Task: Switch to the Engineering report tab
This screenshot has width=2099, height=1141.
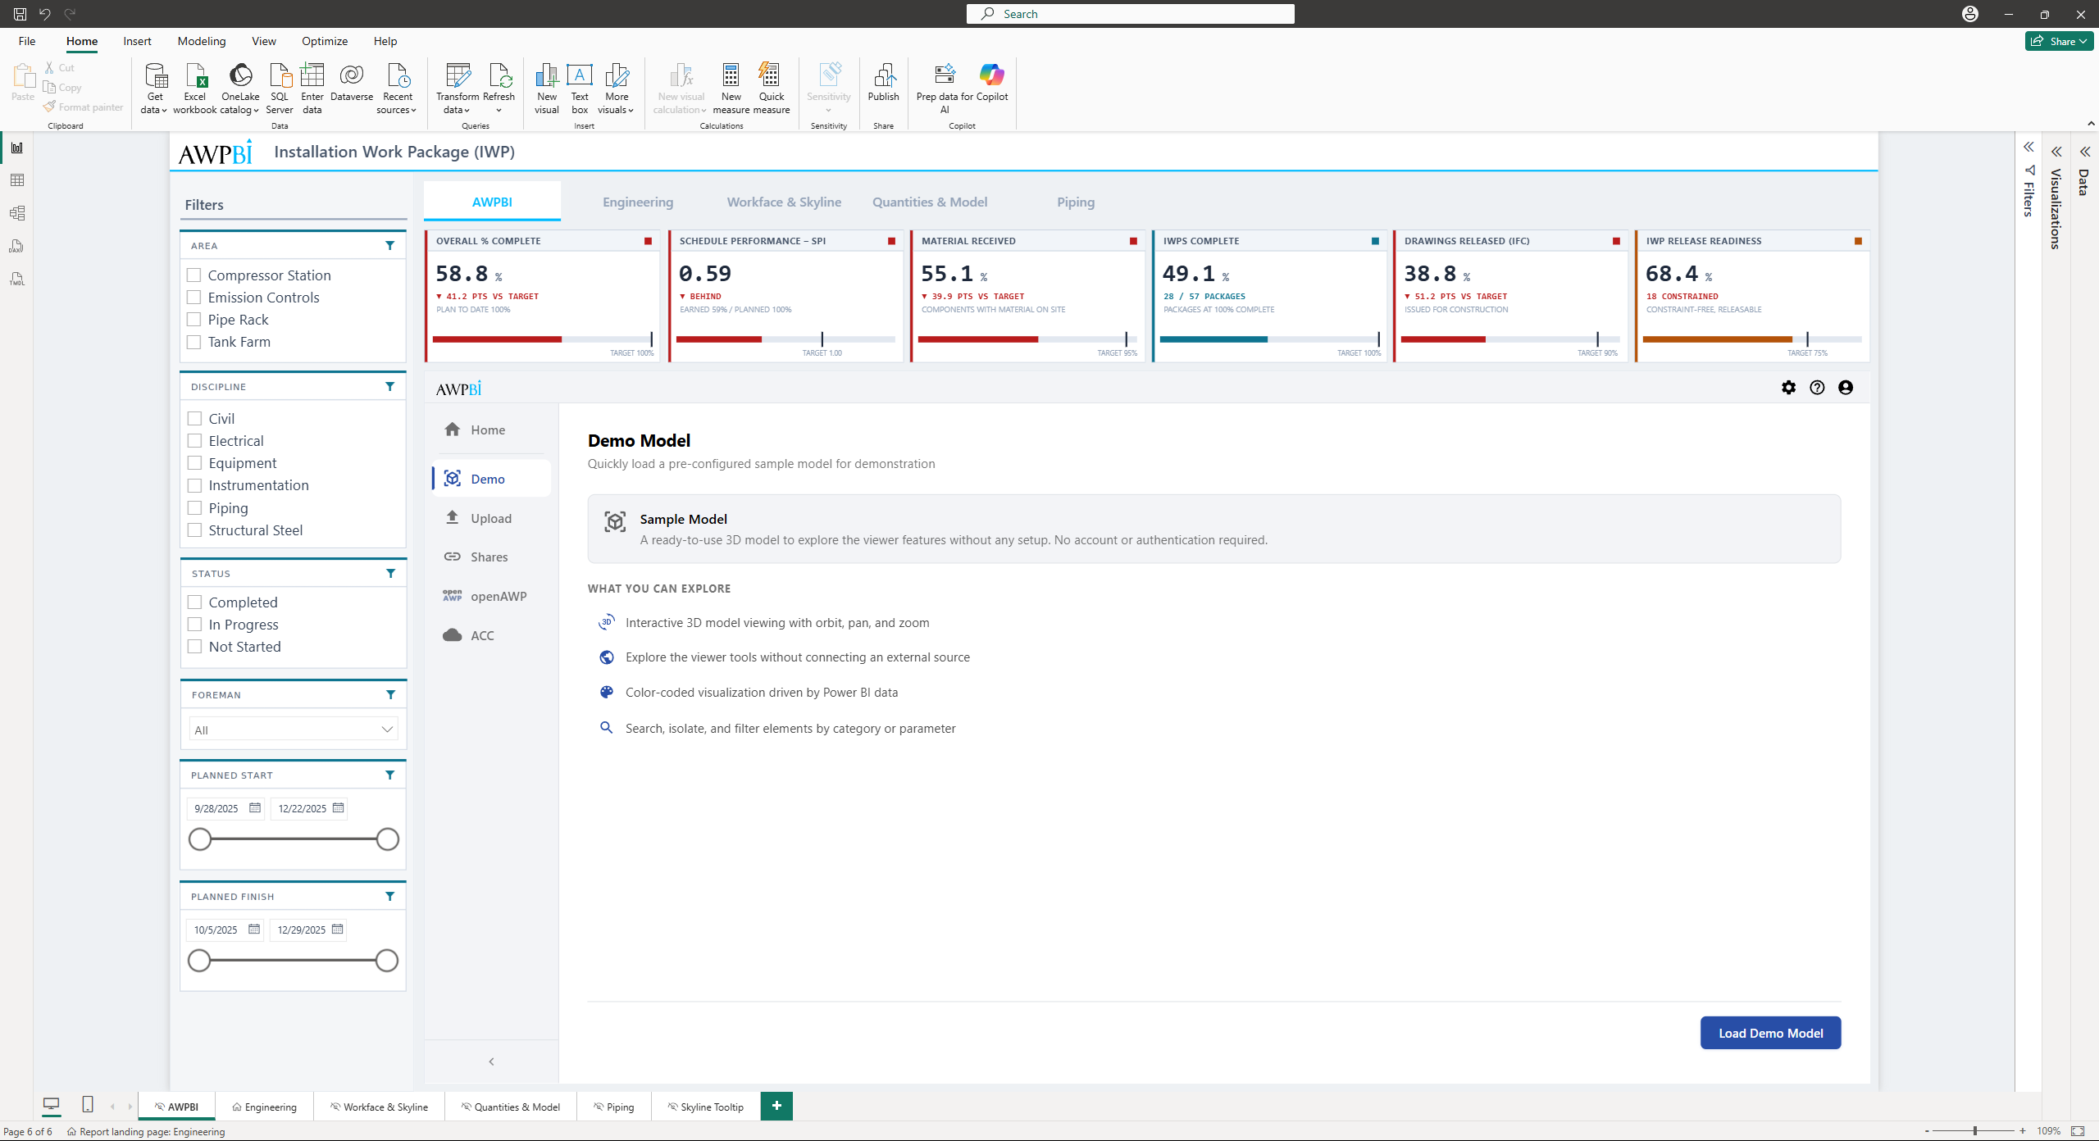Action: 638,202
